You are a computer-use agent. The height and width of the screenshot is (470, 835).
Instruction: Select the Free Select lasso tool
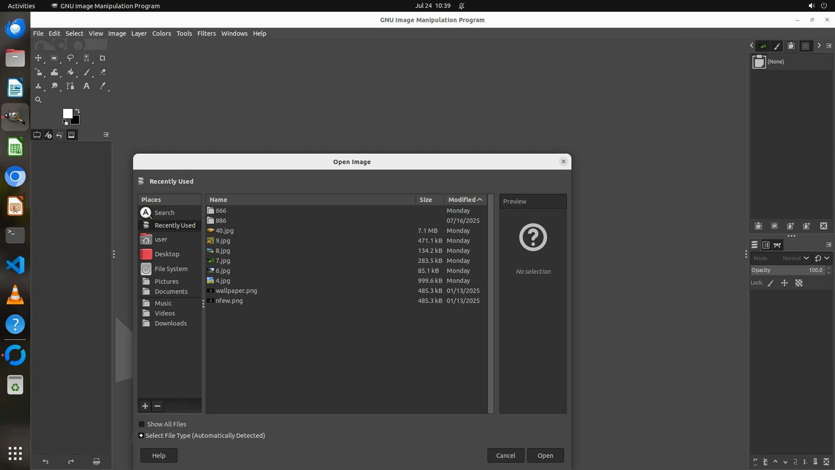point(70,58)
